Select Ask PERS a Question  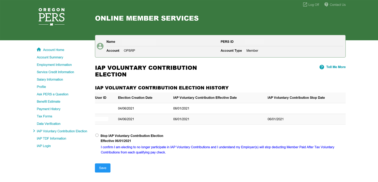[52, 94]
